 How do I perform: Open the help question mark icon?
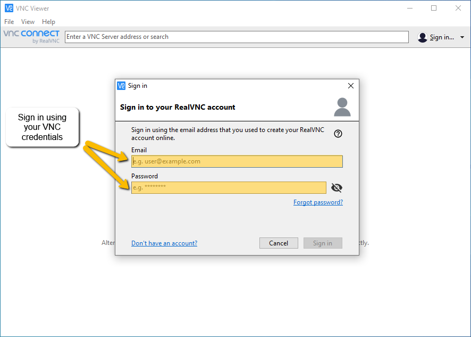point(338,134)
